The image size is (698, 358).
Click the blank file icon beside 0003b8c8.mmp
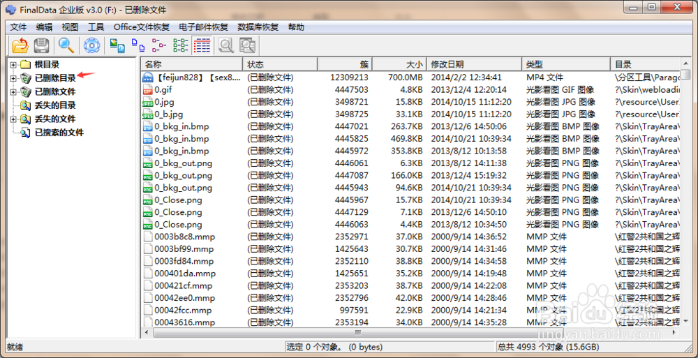(x=148, y=237)
